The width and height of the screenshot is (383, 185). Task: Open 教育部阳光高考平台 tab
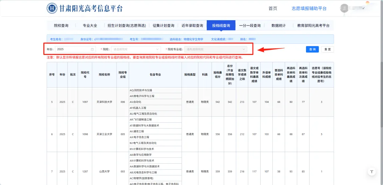[313, 26]
